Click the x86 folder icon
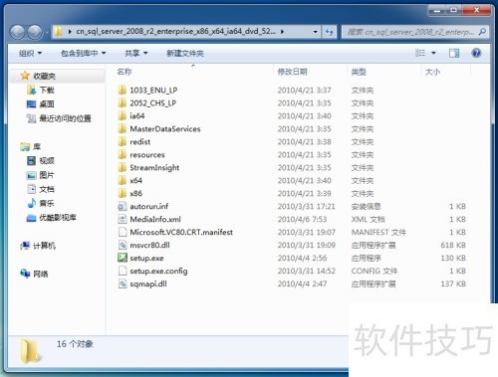498x377 pixels. [123, 193]
